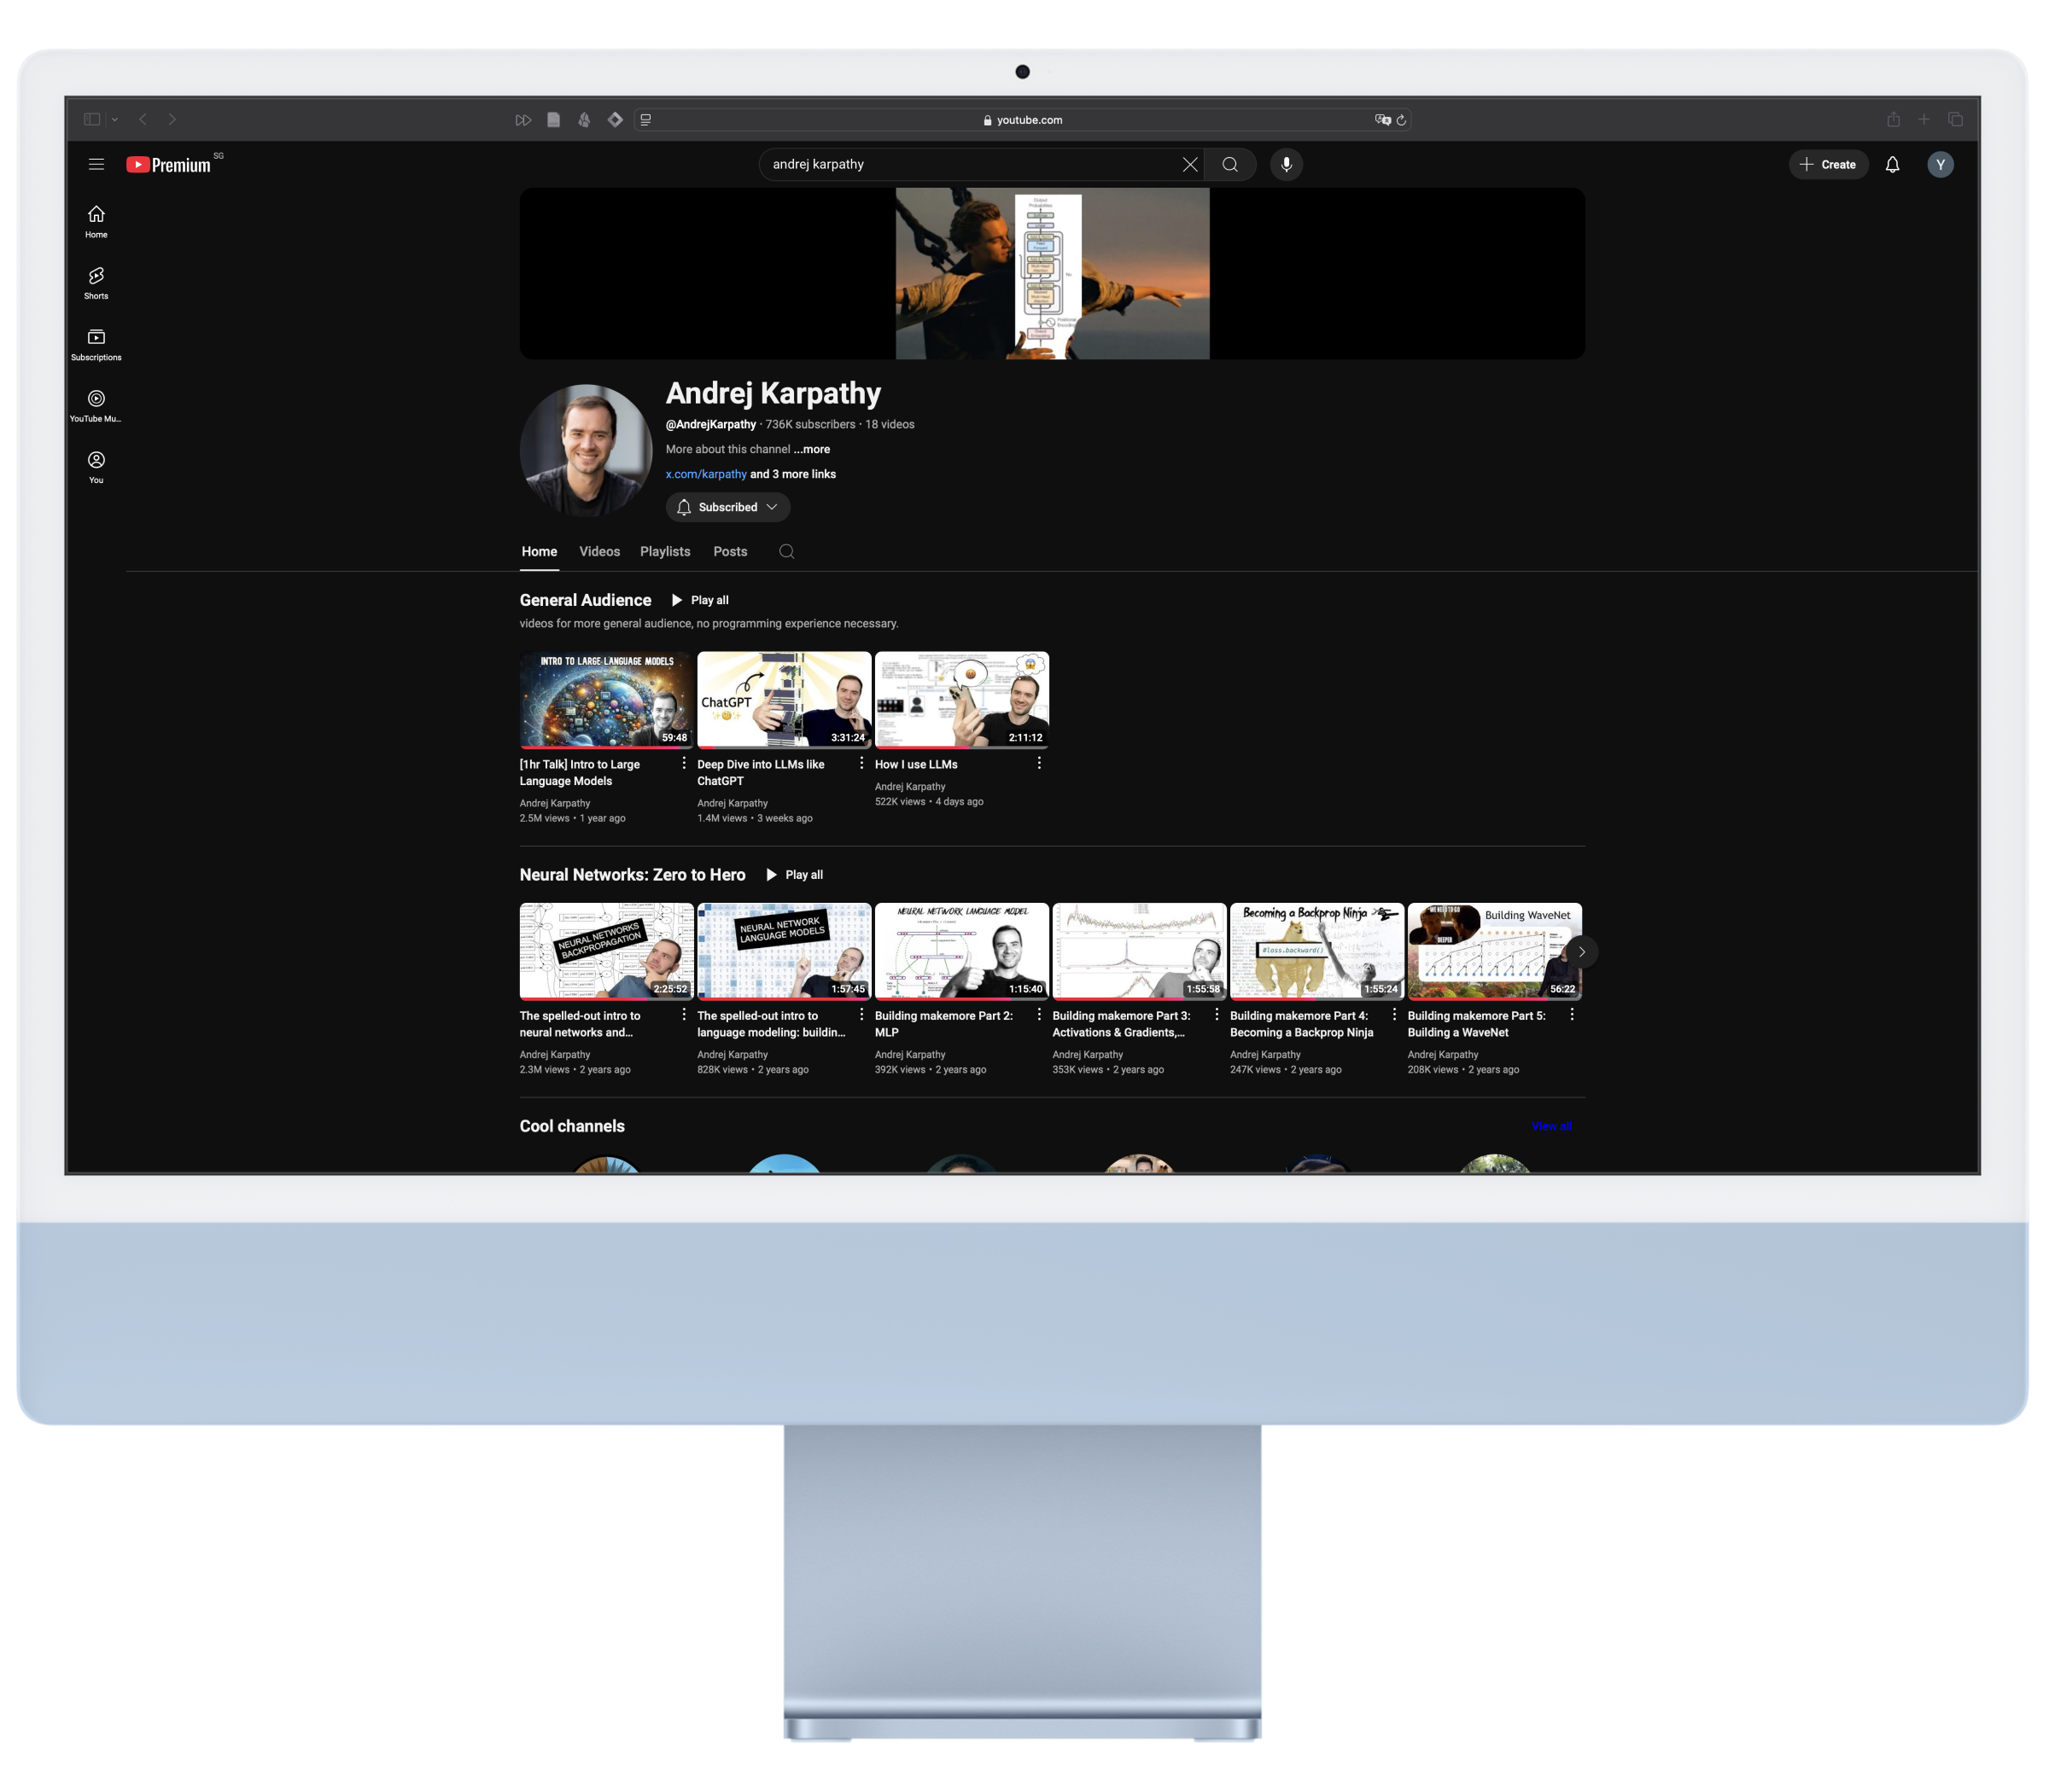The image size is (2049, 1792).
Task: Switch to the Videos tab
Action: point(599,551)
